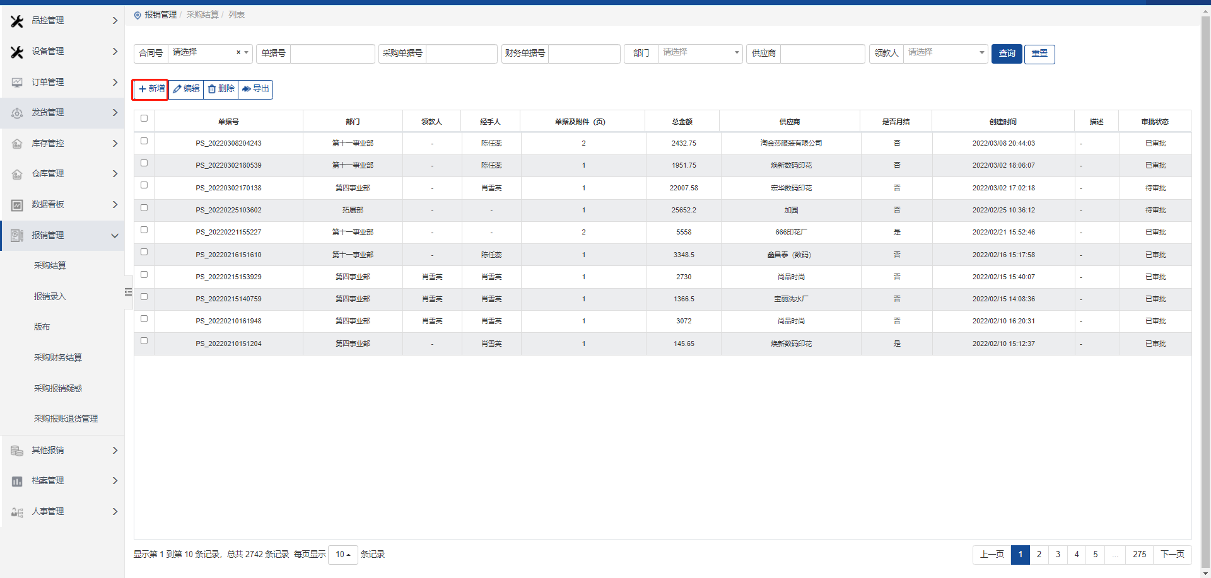Open the page size dropdown showing 10
This screenshot has height=578, width=1211.
[x=342, y=555]
